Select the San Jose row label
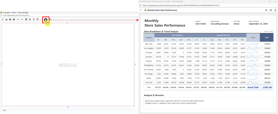 tap(149, 82)
